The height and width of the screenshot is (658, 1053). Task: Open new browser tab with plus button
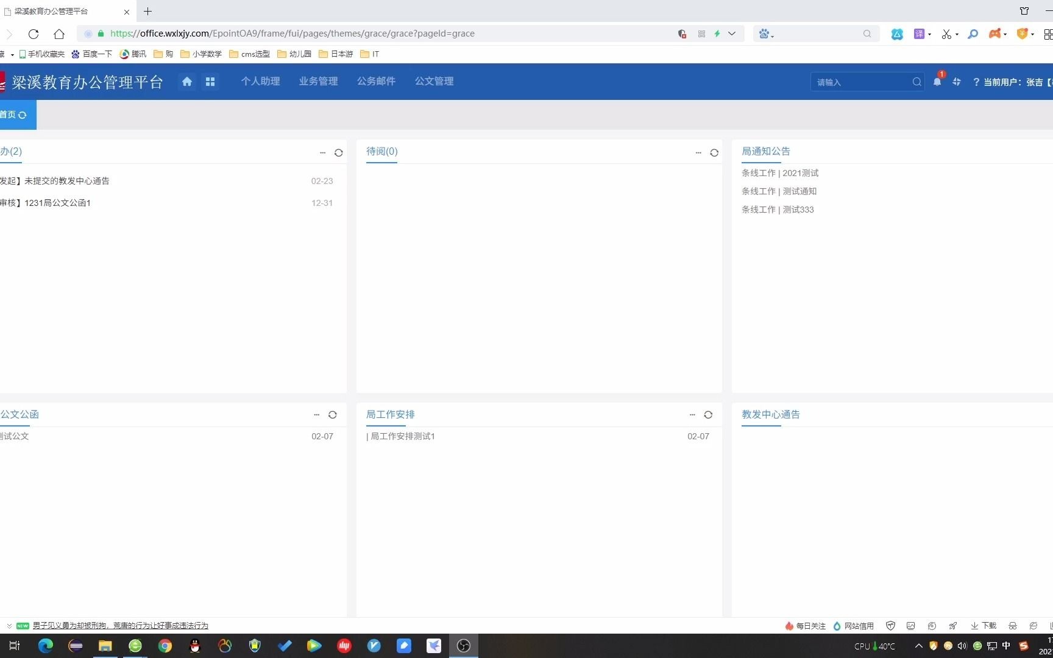[x=147, y=11]
